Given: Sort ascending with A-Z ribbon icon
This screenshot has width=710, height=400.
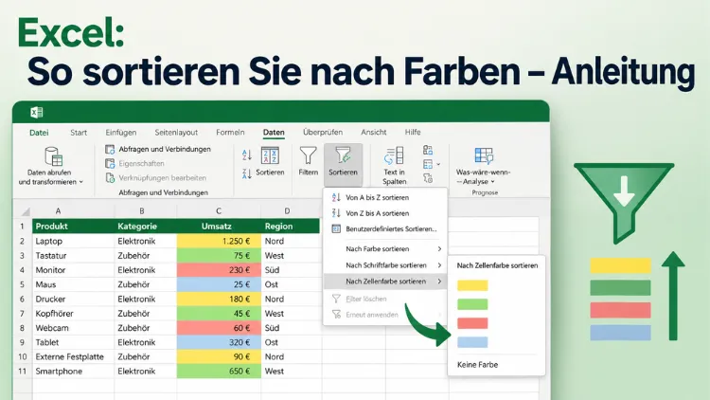Looking at the screenshot, I should 247,155.
